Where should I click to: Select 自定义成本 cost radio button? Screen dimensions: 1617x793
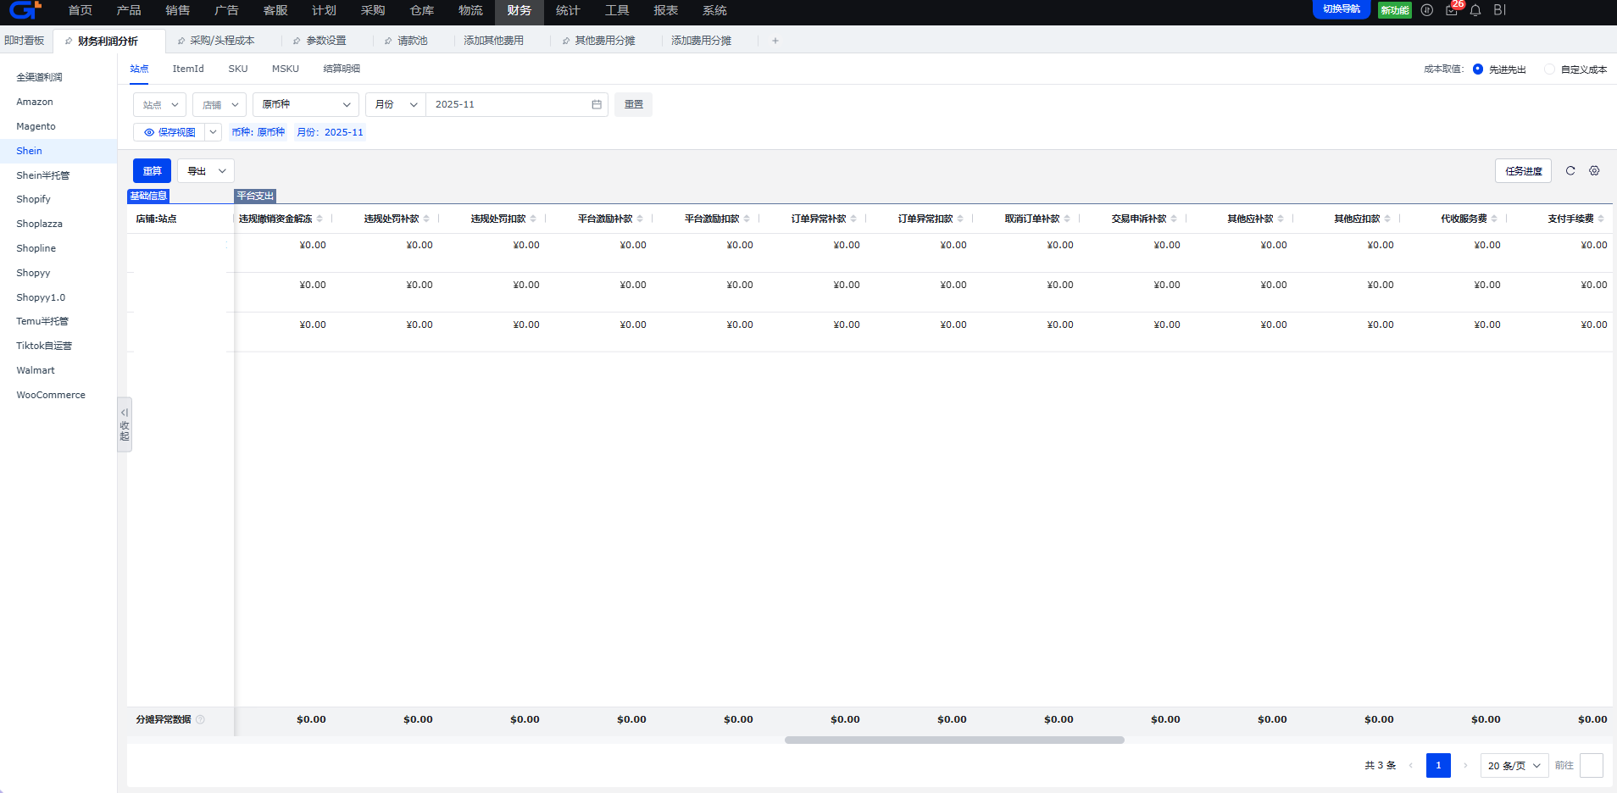pyautogui.click(x=1549, y=69)
